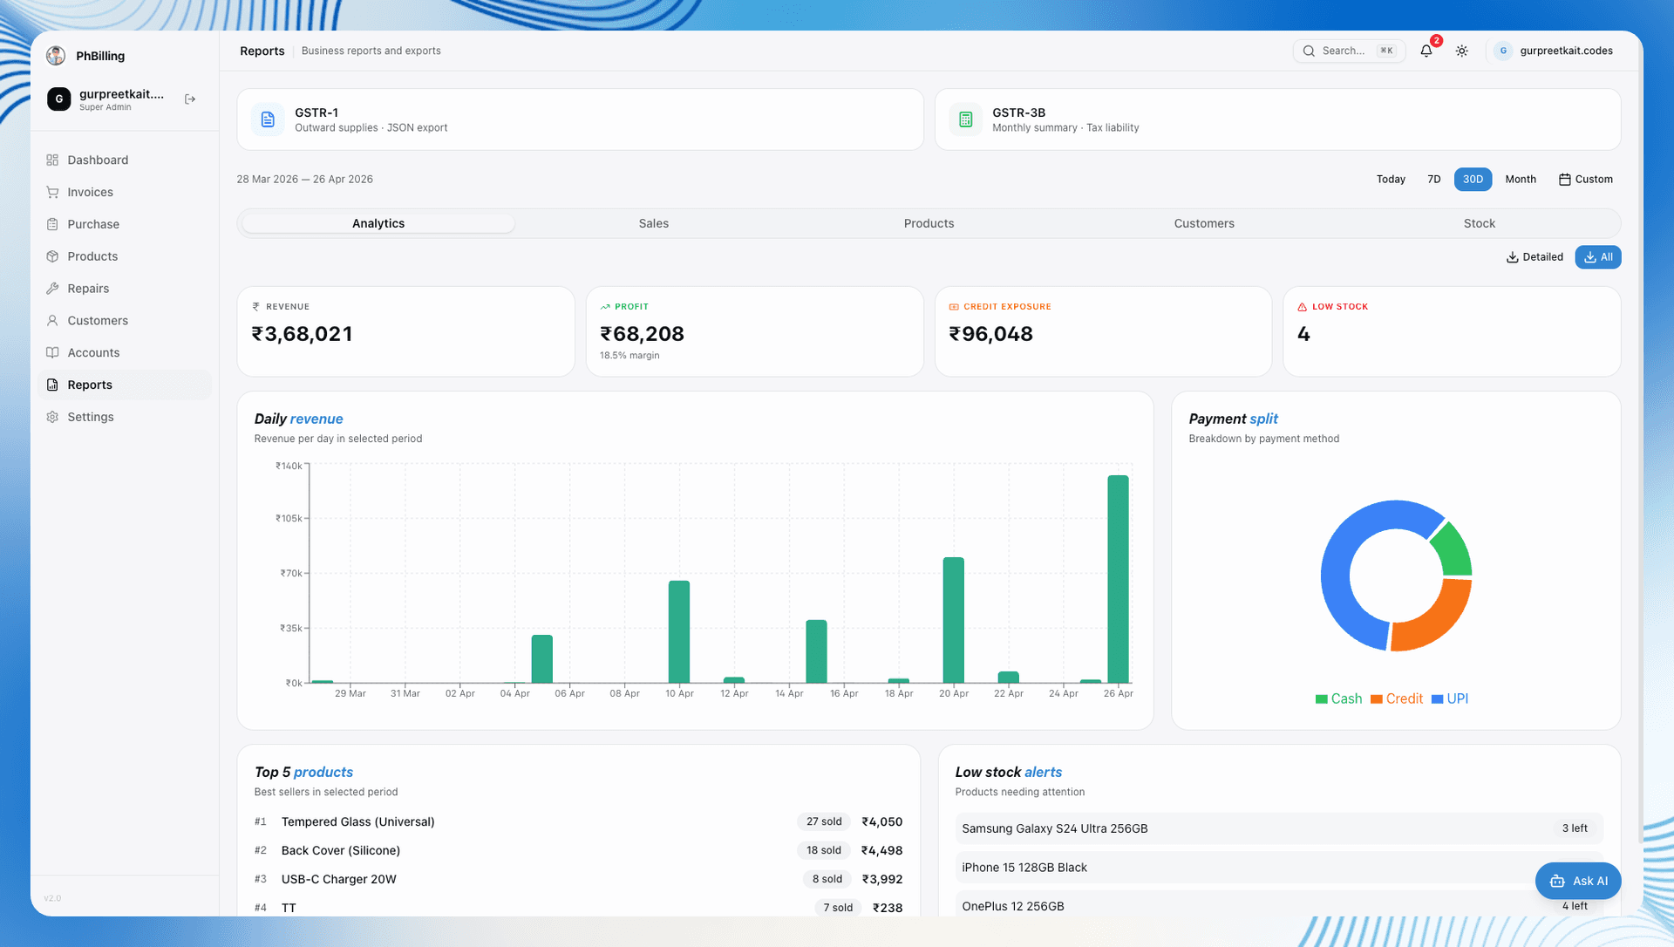Click the logout icon beside gurpreetkait

190,99
